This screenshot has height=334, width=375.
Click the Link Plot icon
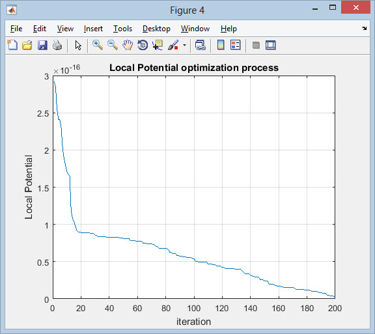pos(200,45)
